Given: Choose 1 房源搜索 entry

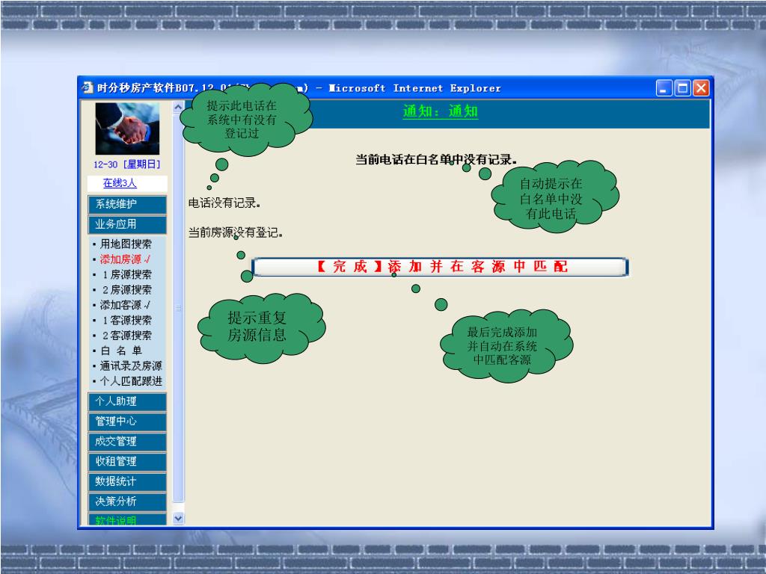Looking at the screenshot, I should click(126, 274).
